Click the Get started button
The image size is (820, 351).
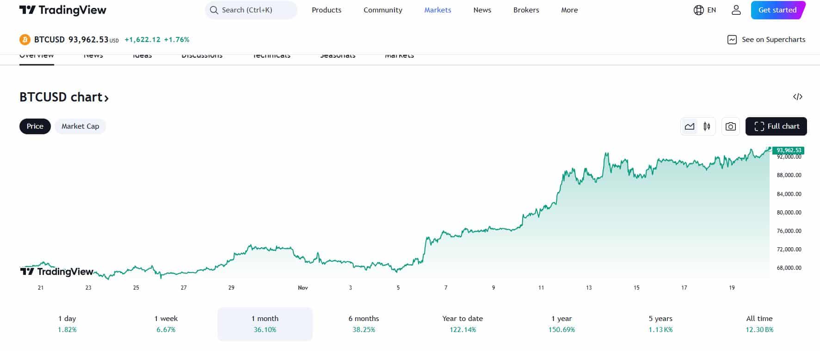[778, 10]
